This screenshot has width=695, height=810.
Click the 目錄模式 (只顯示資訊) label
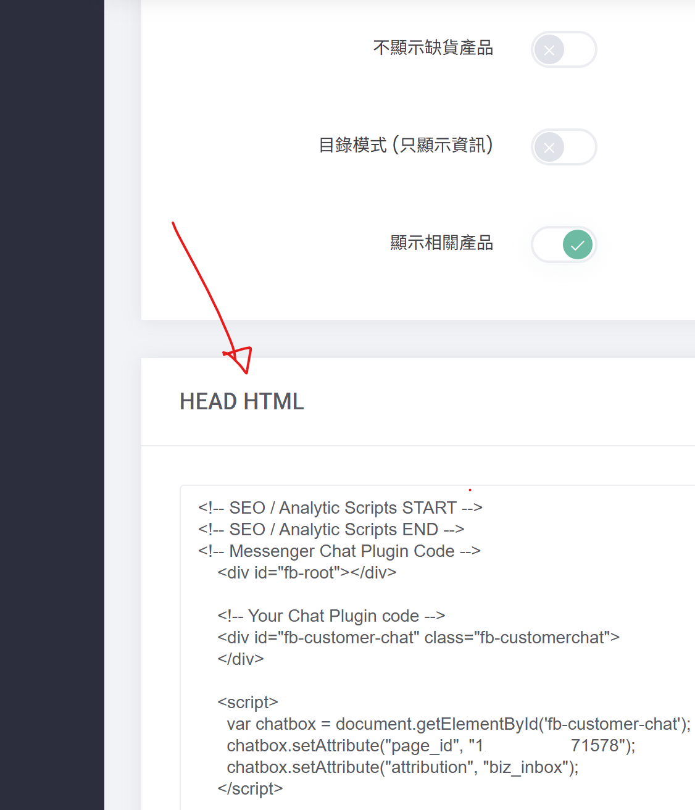406,145
